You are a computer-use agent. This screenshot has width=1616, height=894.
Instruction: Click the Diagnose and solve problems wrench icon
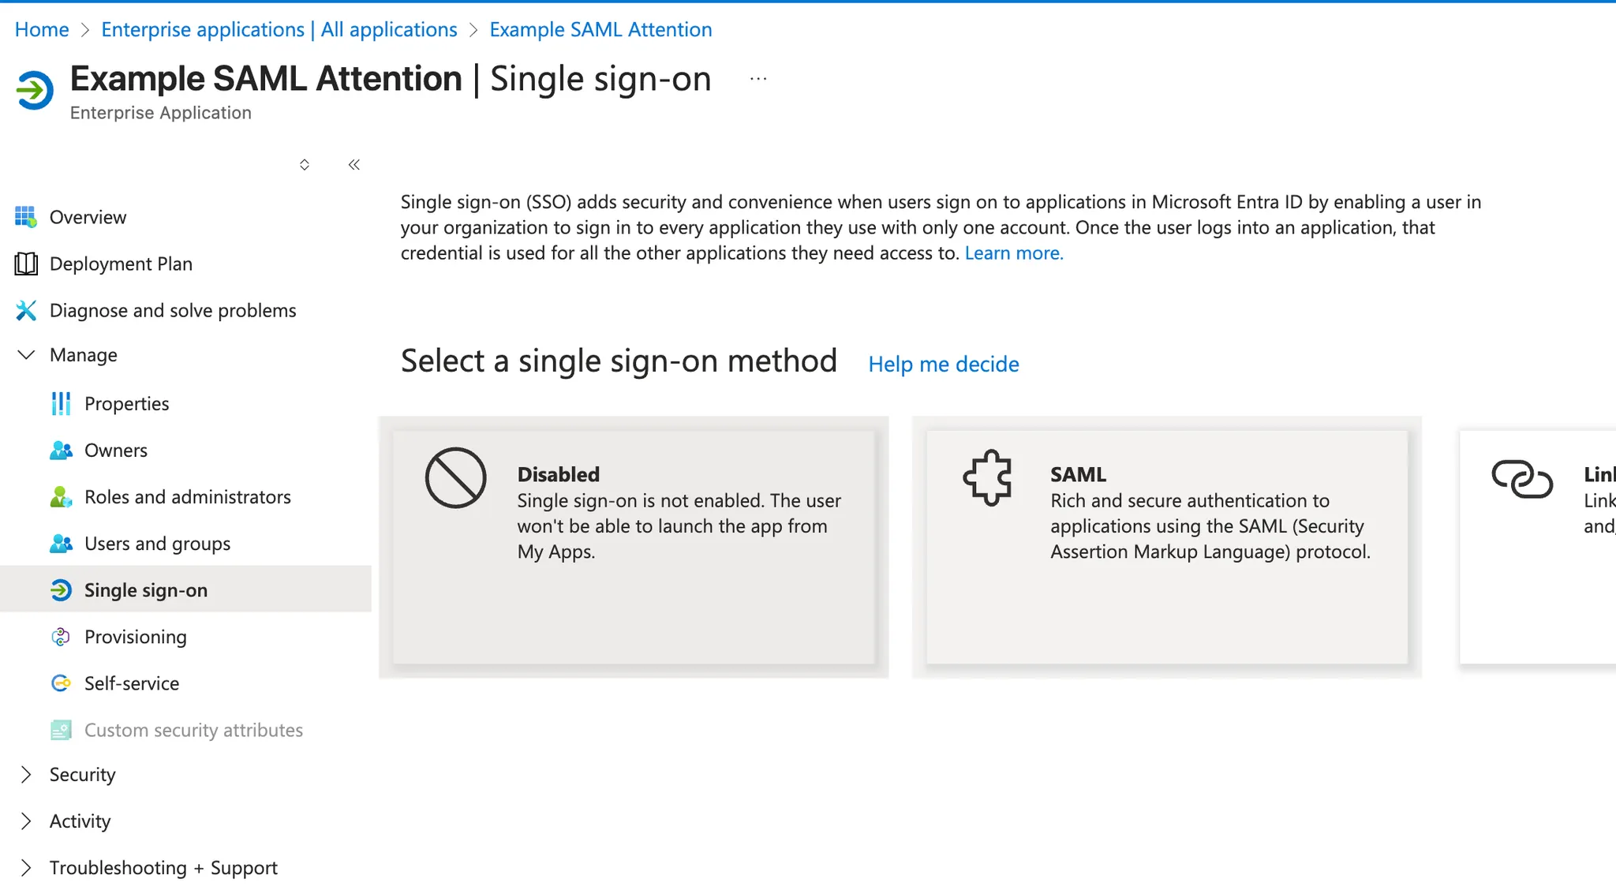coord(26,310)
